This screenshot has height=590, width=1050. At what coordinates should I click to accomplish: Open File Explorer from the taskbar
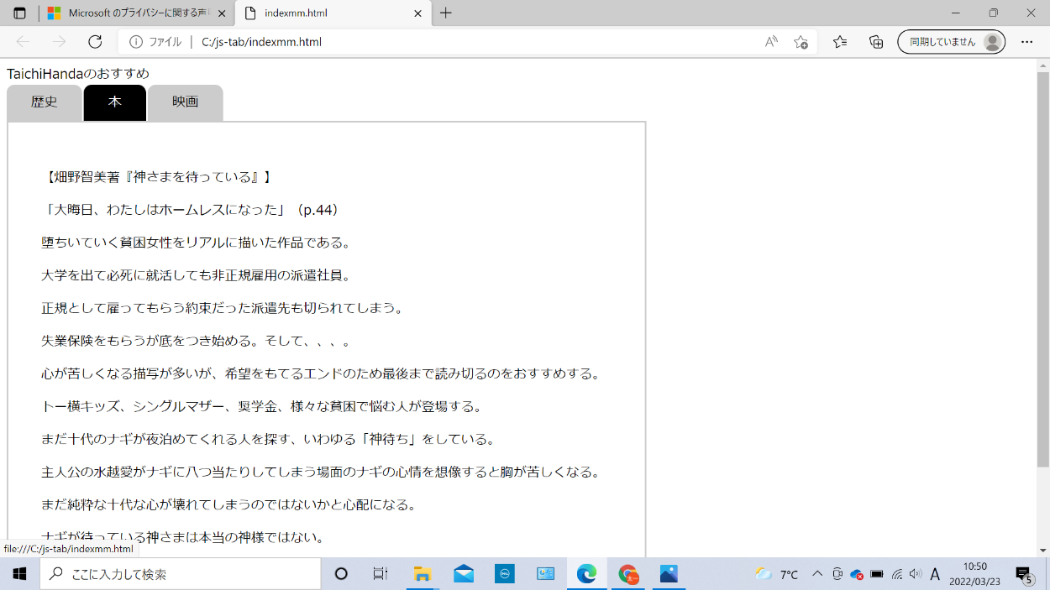tap(423, 574)
